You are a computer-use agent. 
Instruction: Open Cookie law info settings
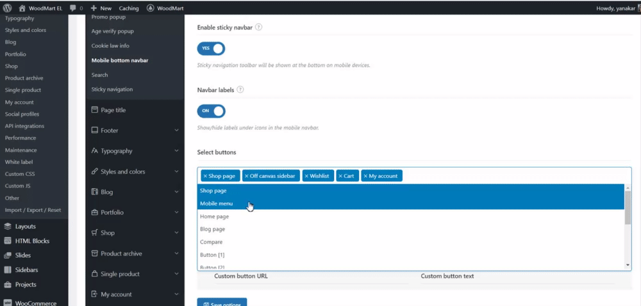(110, 45)
